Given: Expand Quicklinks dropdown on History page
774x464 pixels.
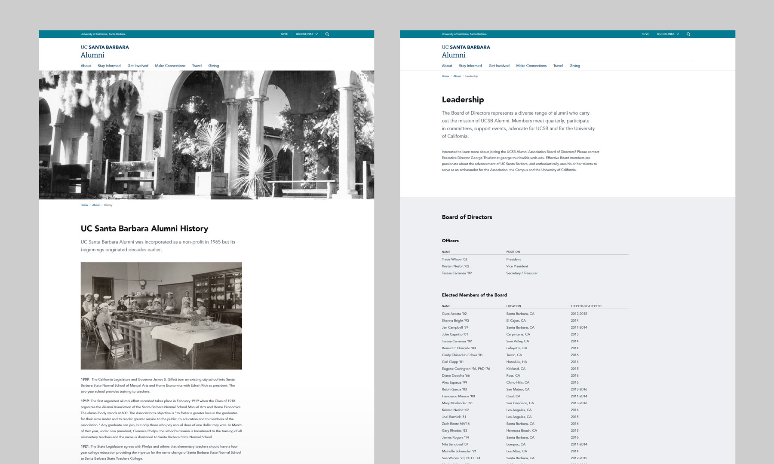Looking at the screenshot, I should [307, 34].
